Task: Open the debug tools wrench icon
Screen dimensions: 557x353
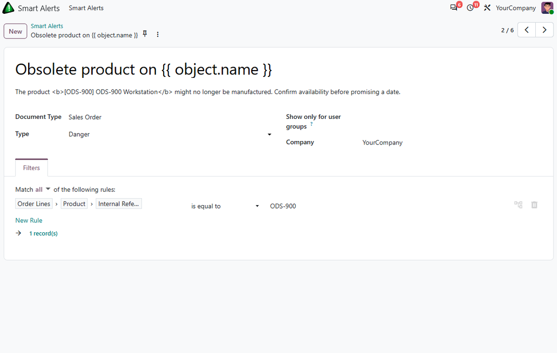Action: (487, 8)
